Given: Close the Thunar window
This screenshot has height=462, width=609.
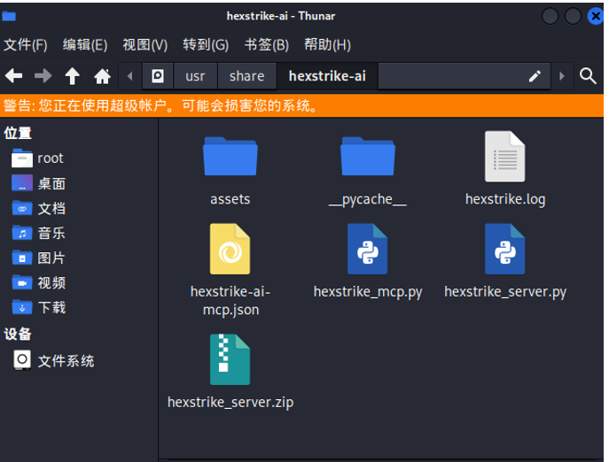Looking at the screenshot, I should click(x=596, y=16).
